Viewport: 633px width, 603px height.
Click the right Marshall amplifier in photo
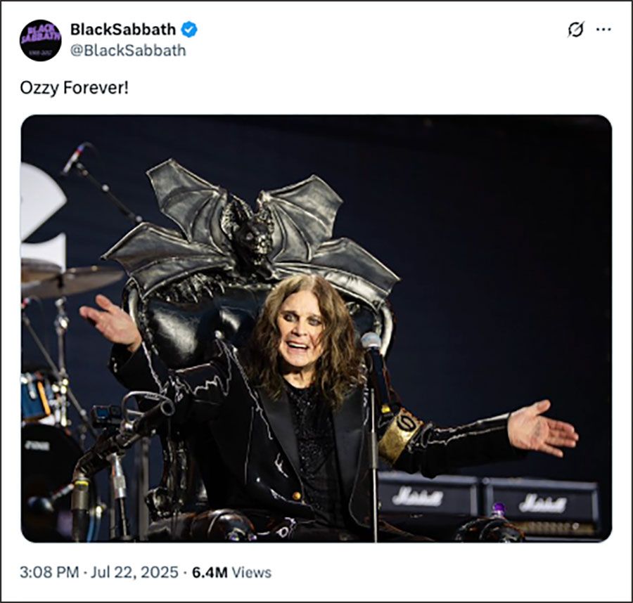(542, 502)
